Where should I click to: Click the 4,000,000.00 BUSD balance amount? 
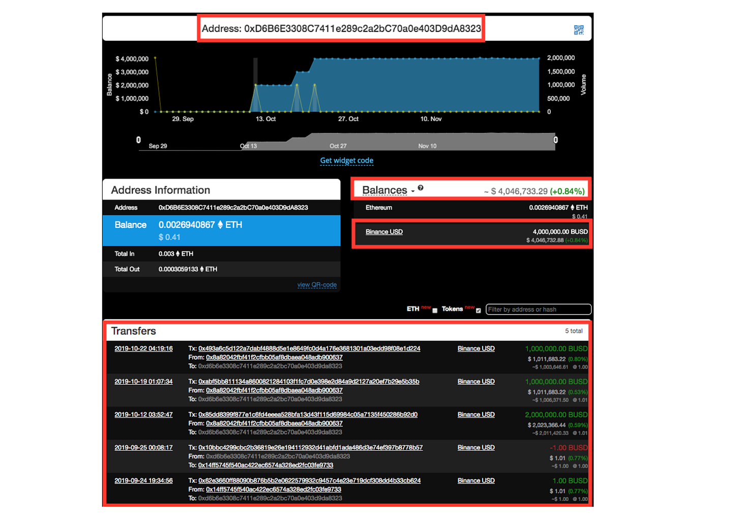tap(560, 232)
